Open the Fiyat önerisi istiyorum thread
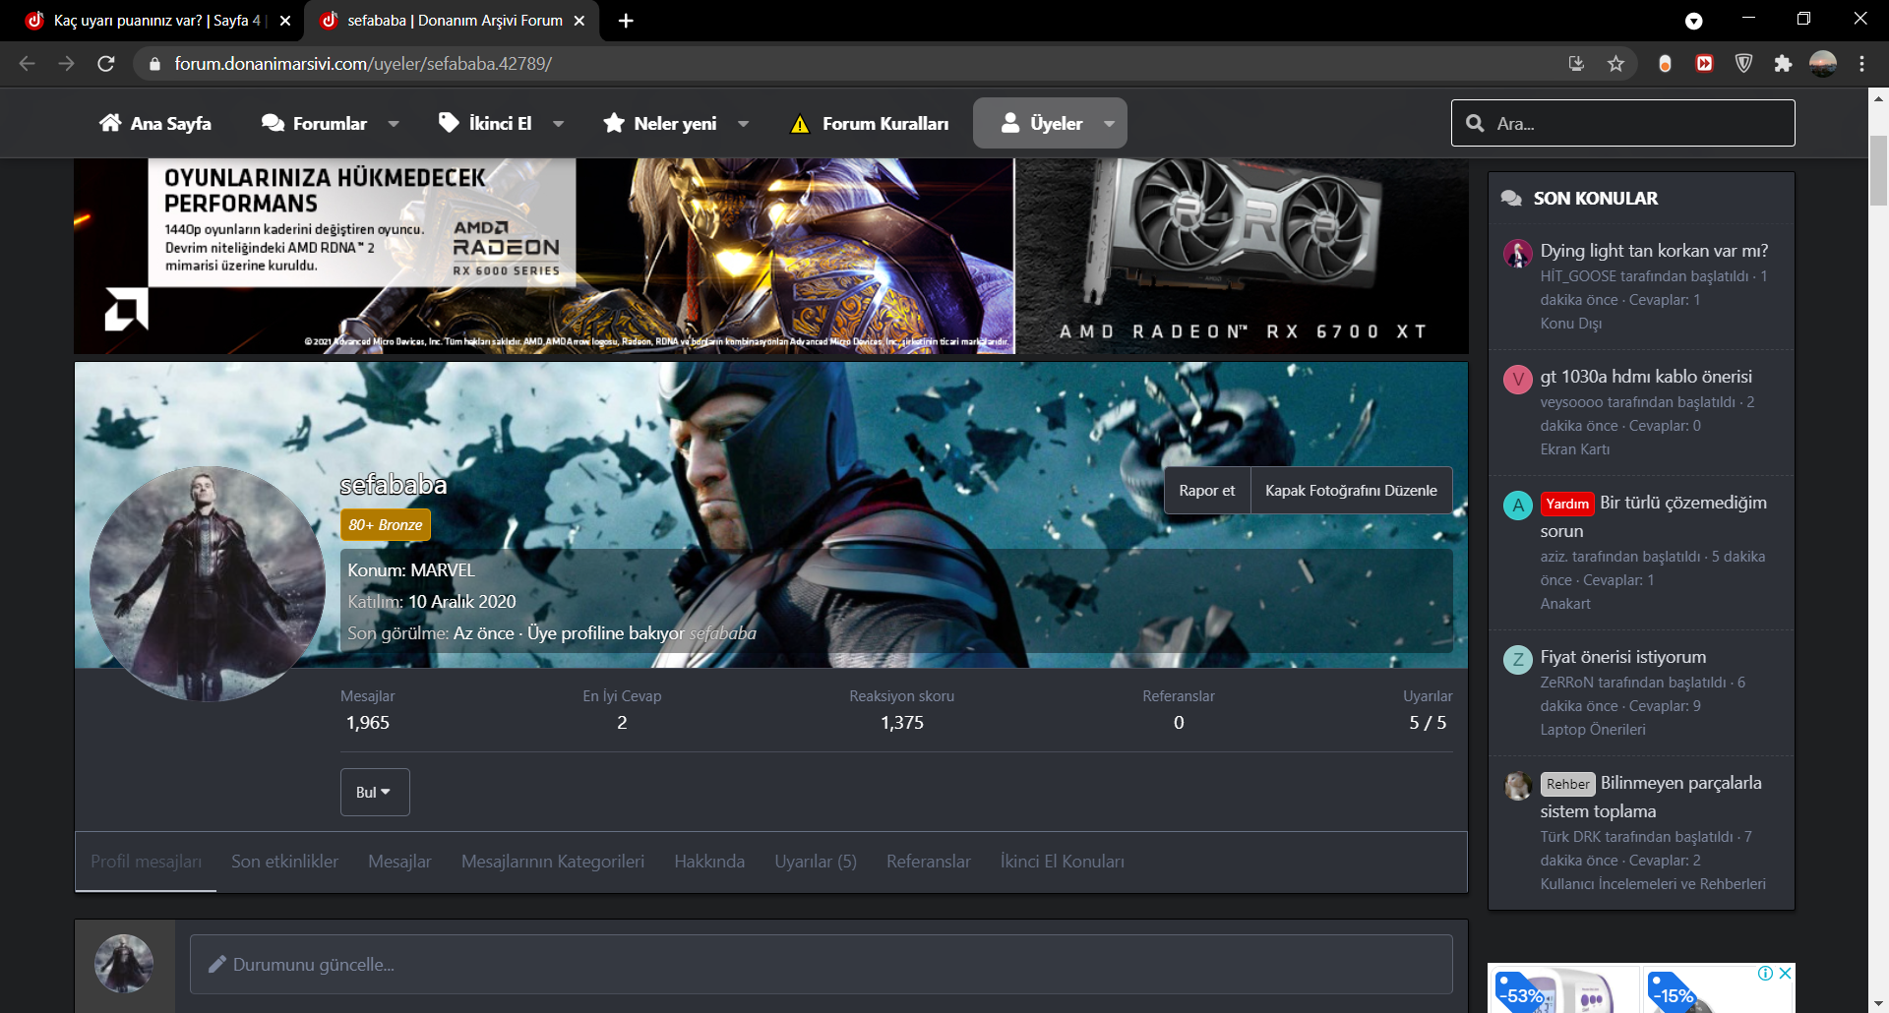1889x1013 pixels. 1623,657
